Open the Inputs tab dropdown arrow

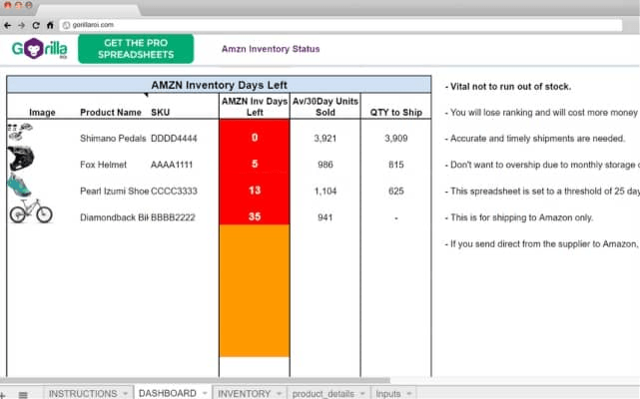click(x=409, y=393)
